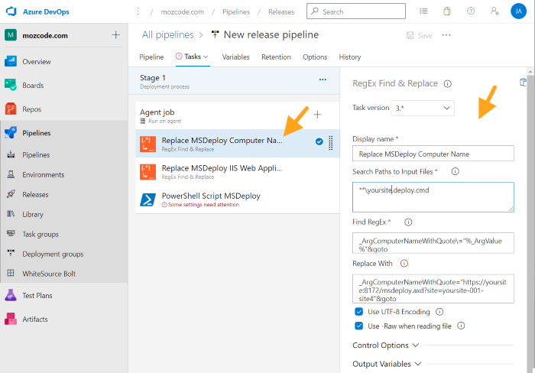Click the pipeline more actions ellipsis
The height and width of the screenshot is (373, 535).
click(x=446, y=35)
